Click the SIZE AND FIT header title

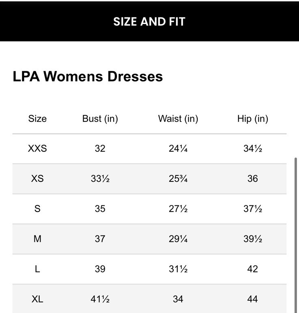[149, 22]
